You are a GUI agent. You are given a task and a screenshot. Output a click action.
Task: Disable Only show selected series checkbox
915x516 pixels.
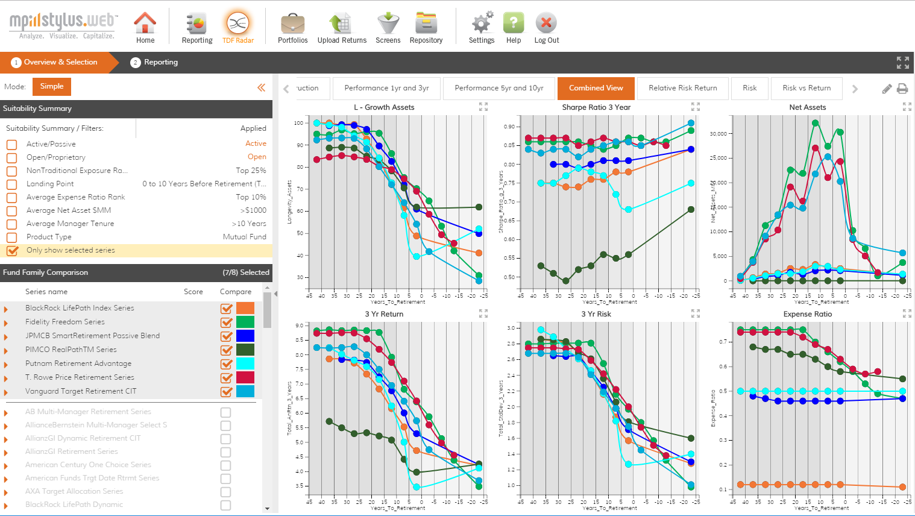pyautogui.click(x=12, y=250)
